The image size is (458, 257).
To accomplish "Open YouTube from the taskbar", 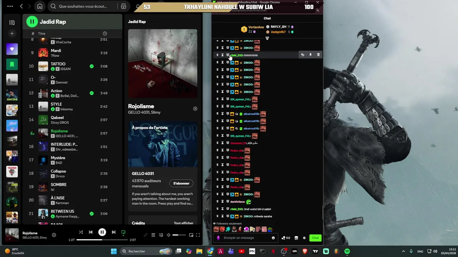I will pyautogui.click(x=242, y=251).
